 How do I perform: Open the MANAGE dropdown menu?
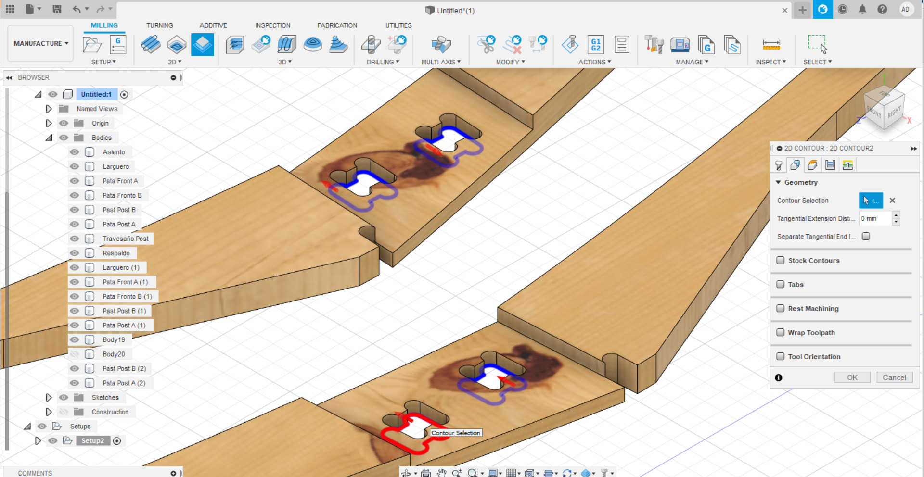point(692,62)
